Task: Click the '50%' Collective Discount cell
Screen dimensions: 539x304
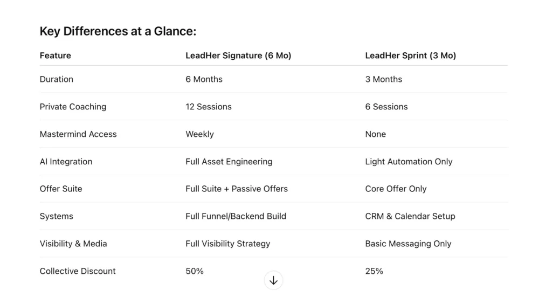Action: (x=195, y=271)
